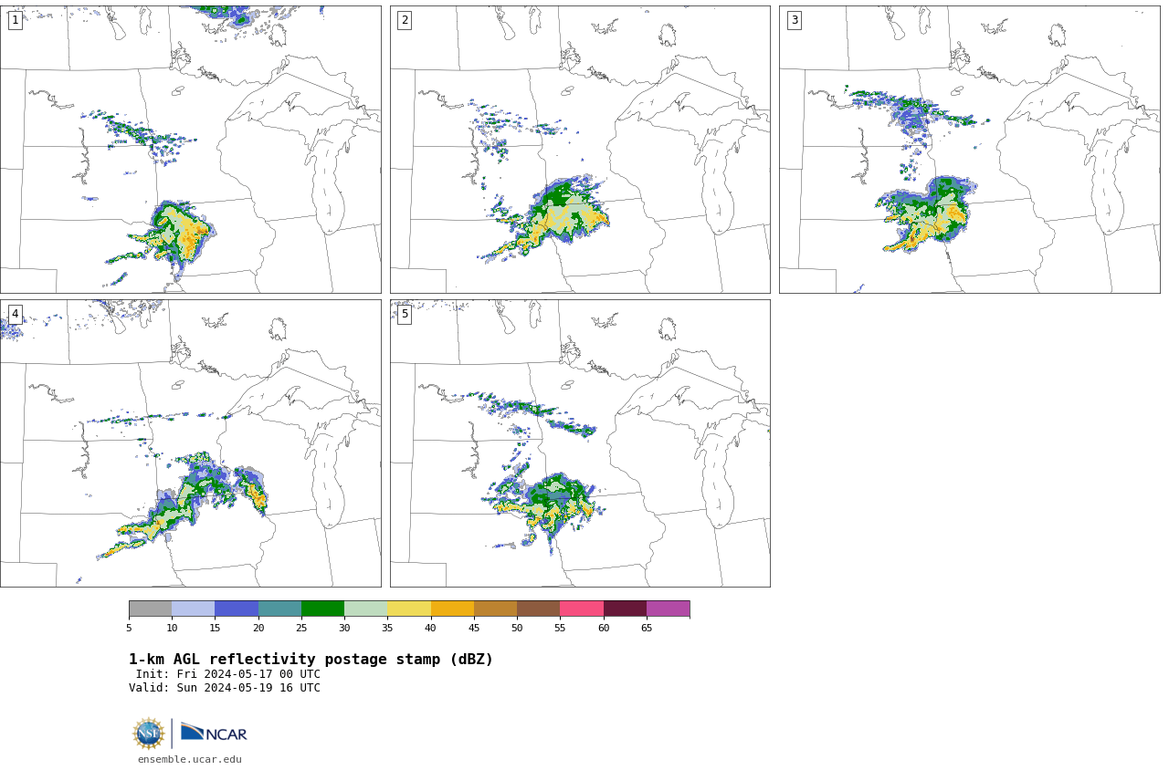Click the colorbar tick label 35
The height and width of the screenshot is (770, 1169).
(x=387, y=628)
